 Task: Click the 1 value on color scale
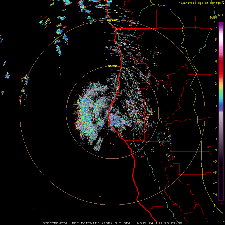click(216, 95)
